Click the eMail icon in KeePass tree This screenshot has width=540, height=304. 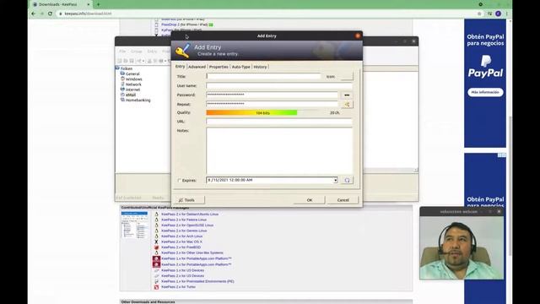(x=122, y=95)
